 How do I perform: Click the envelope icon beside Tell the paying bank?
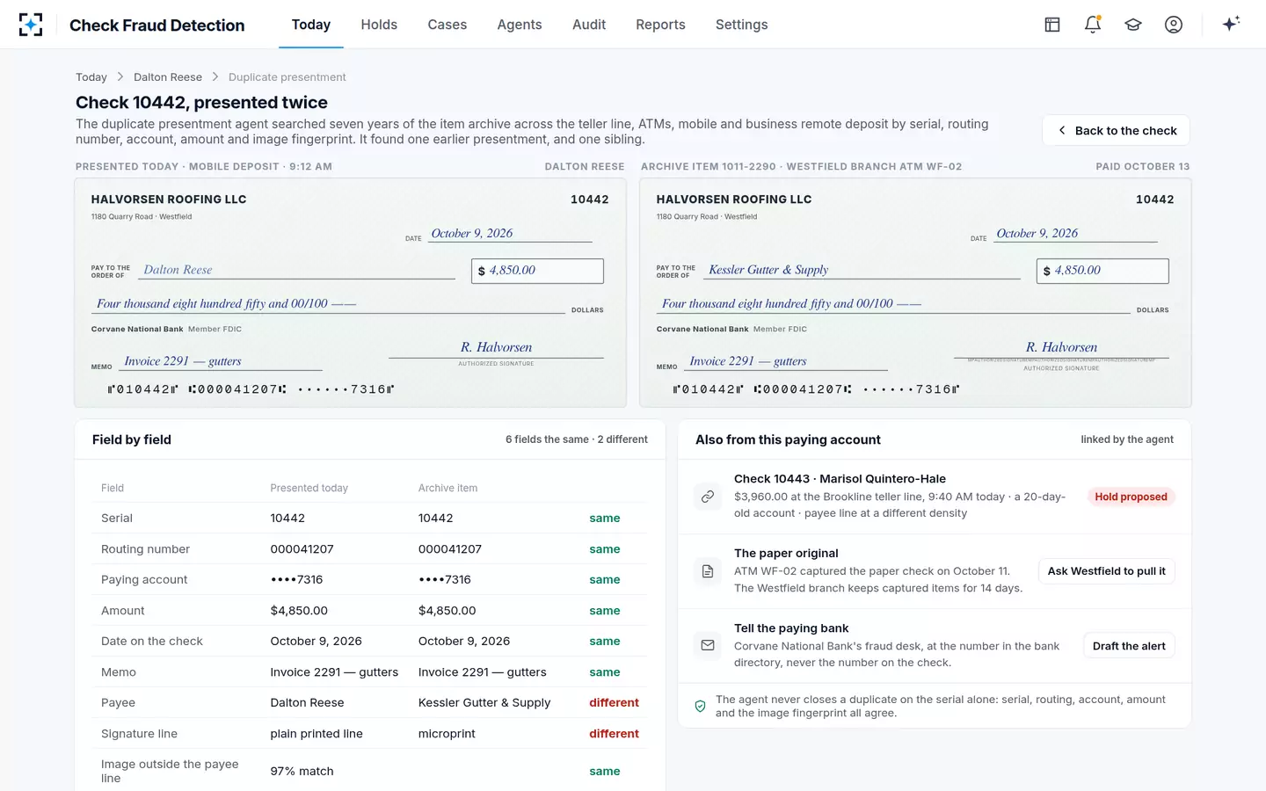click(x=708, y=646)
